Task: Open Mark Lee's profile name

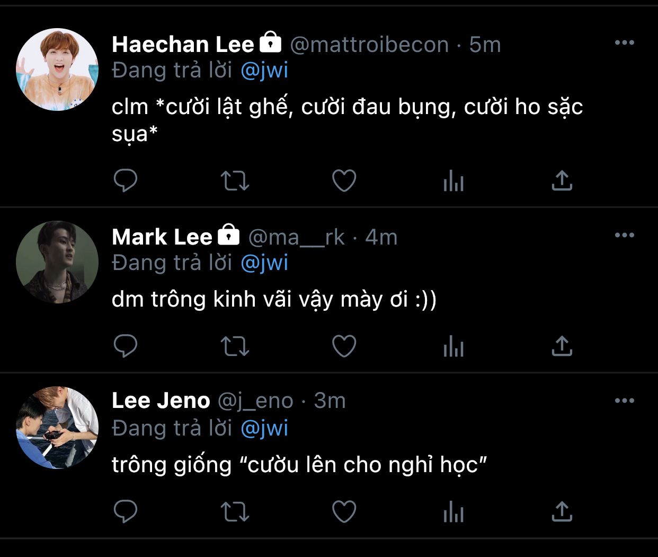Action: point(162,237)
